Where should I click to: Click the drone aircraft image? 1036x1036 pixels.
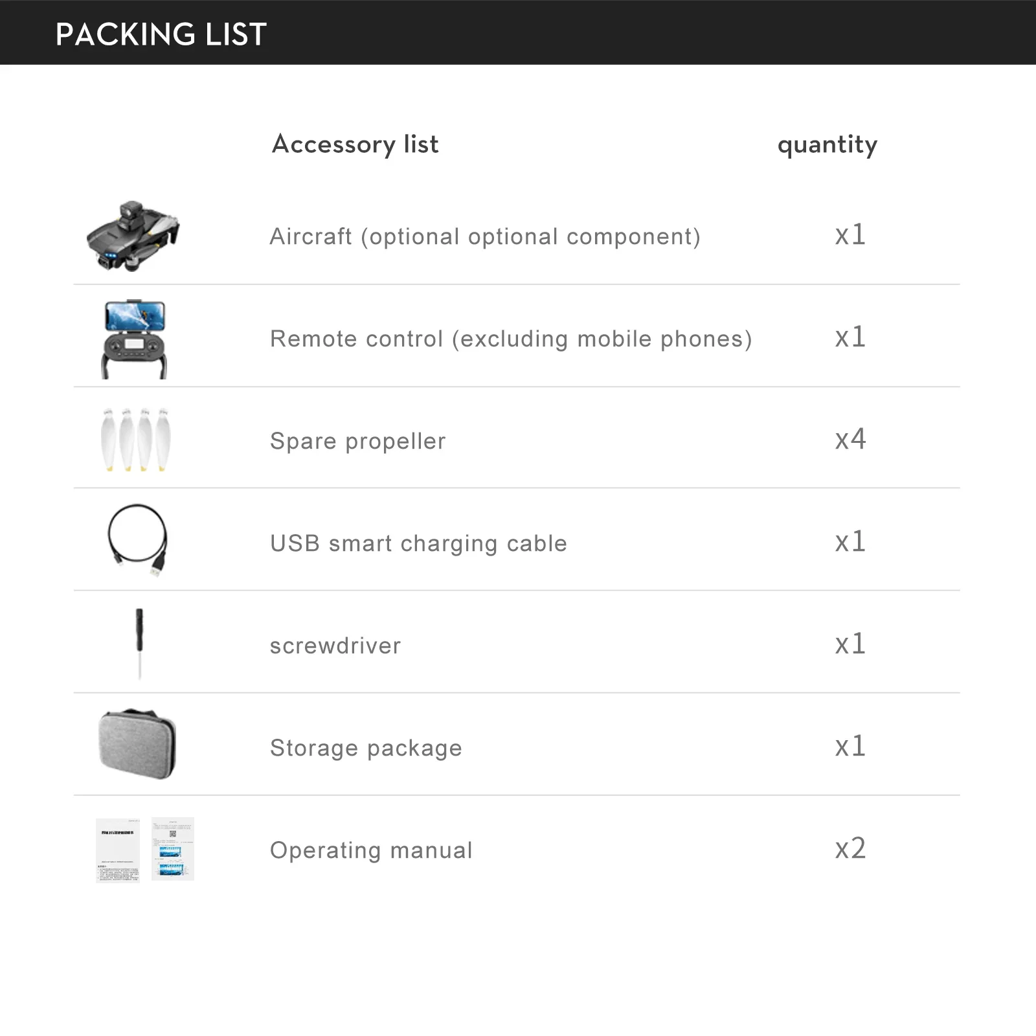(133, 236)
